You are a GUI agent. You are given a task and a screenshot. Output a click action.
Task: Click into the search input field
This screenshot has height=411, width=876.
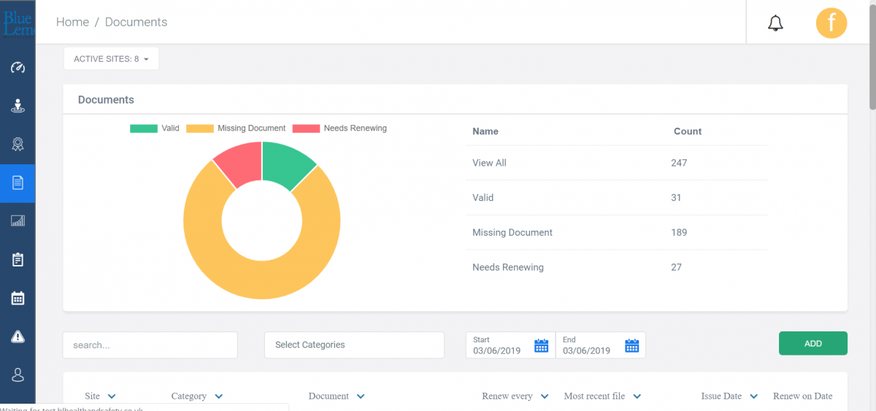coord(150,345)
